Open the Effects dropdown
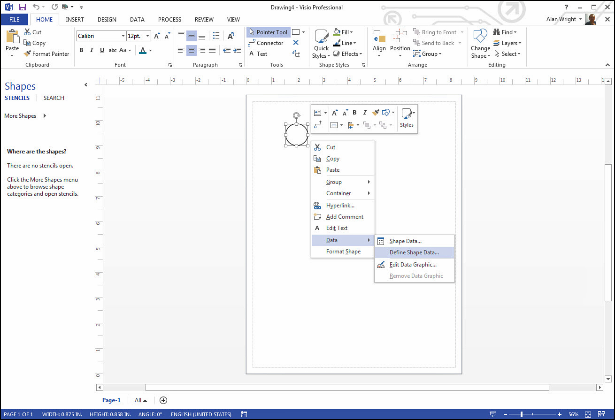Viewport: 615px width, 420px height. pos(348,53)
